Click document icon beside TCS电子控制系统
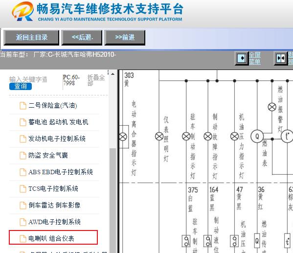Screen dimensions: 293x253 click(x=23, y=189)
